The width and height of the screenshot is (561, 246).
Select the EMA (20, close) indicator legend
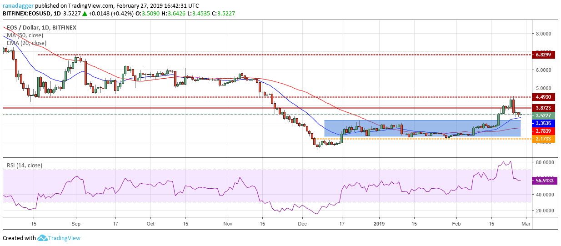(x=26, y=43)
